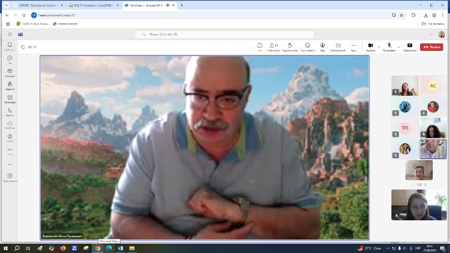
Task: Toggle the camera on or off
Action: (370, 46)
